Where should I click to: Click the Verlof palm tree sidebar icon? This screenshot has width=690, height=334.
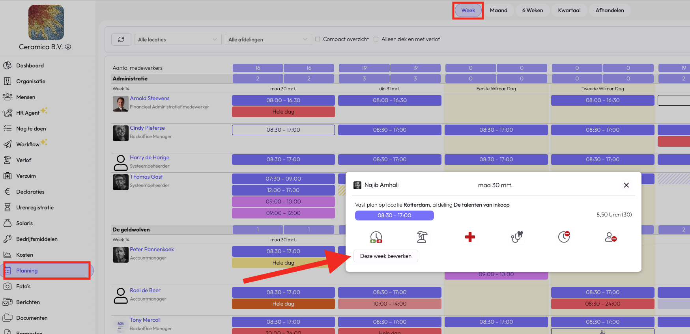point(7,160)
